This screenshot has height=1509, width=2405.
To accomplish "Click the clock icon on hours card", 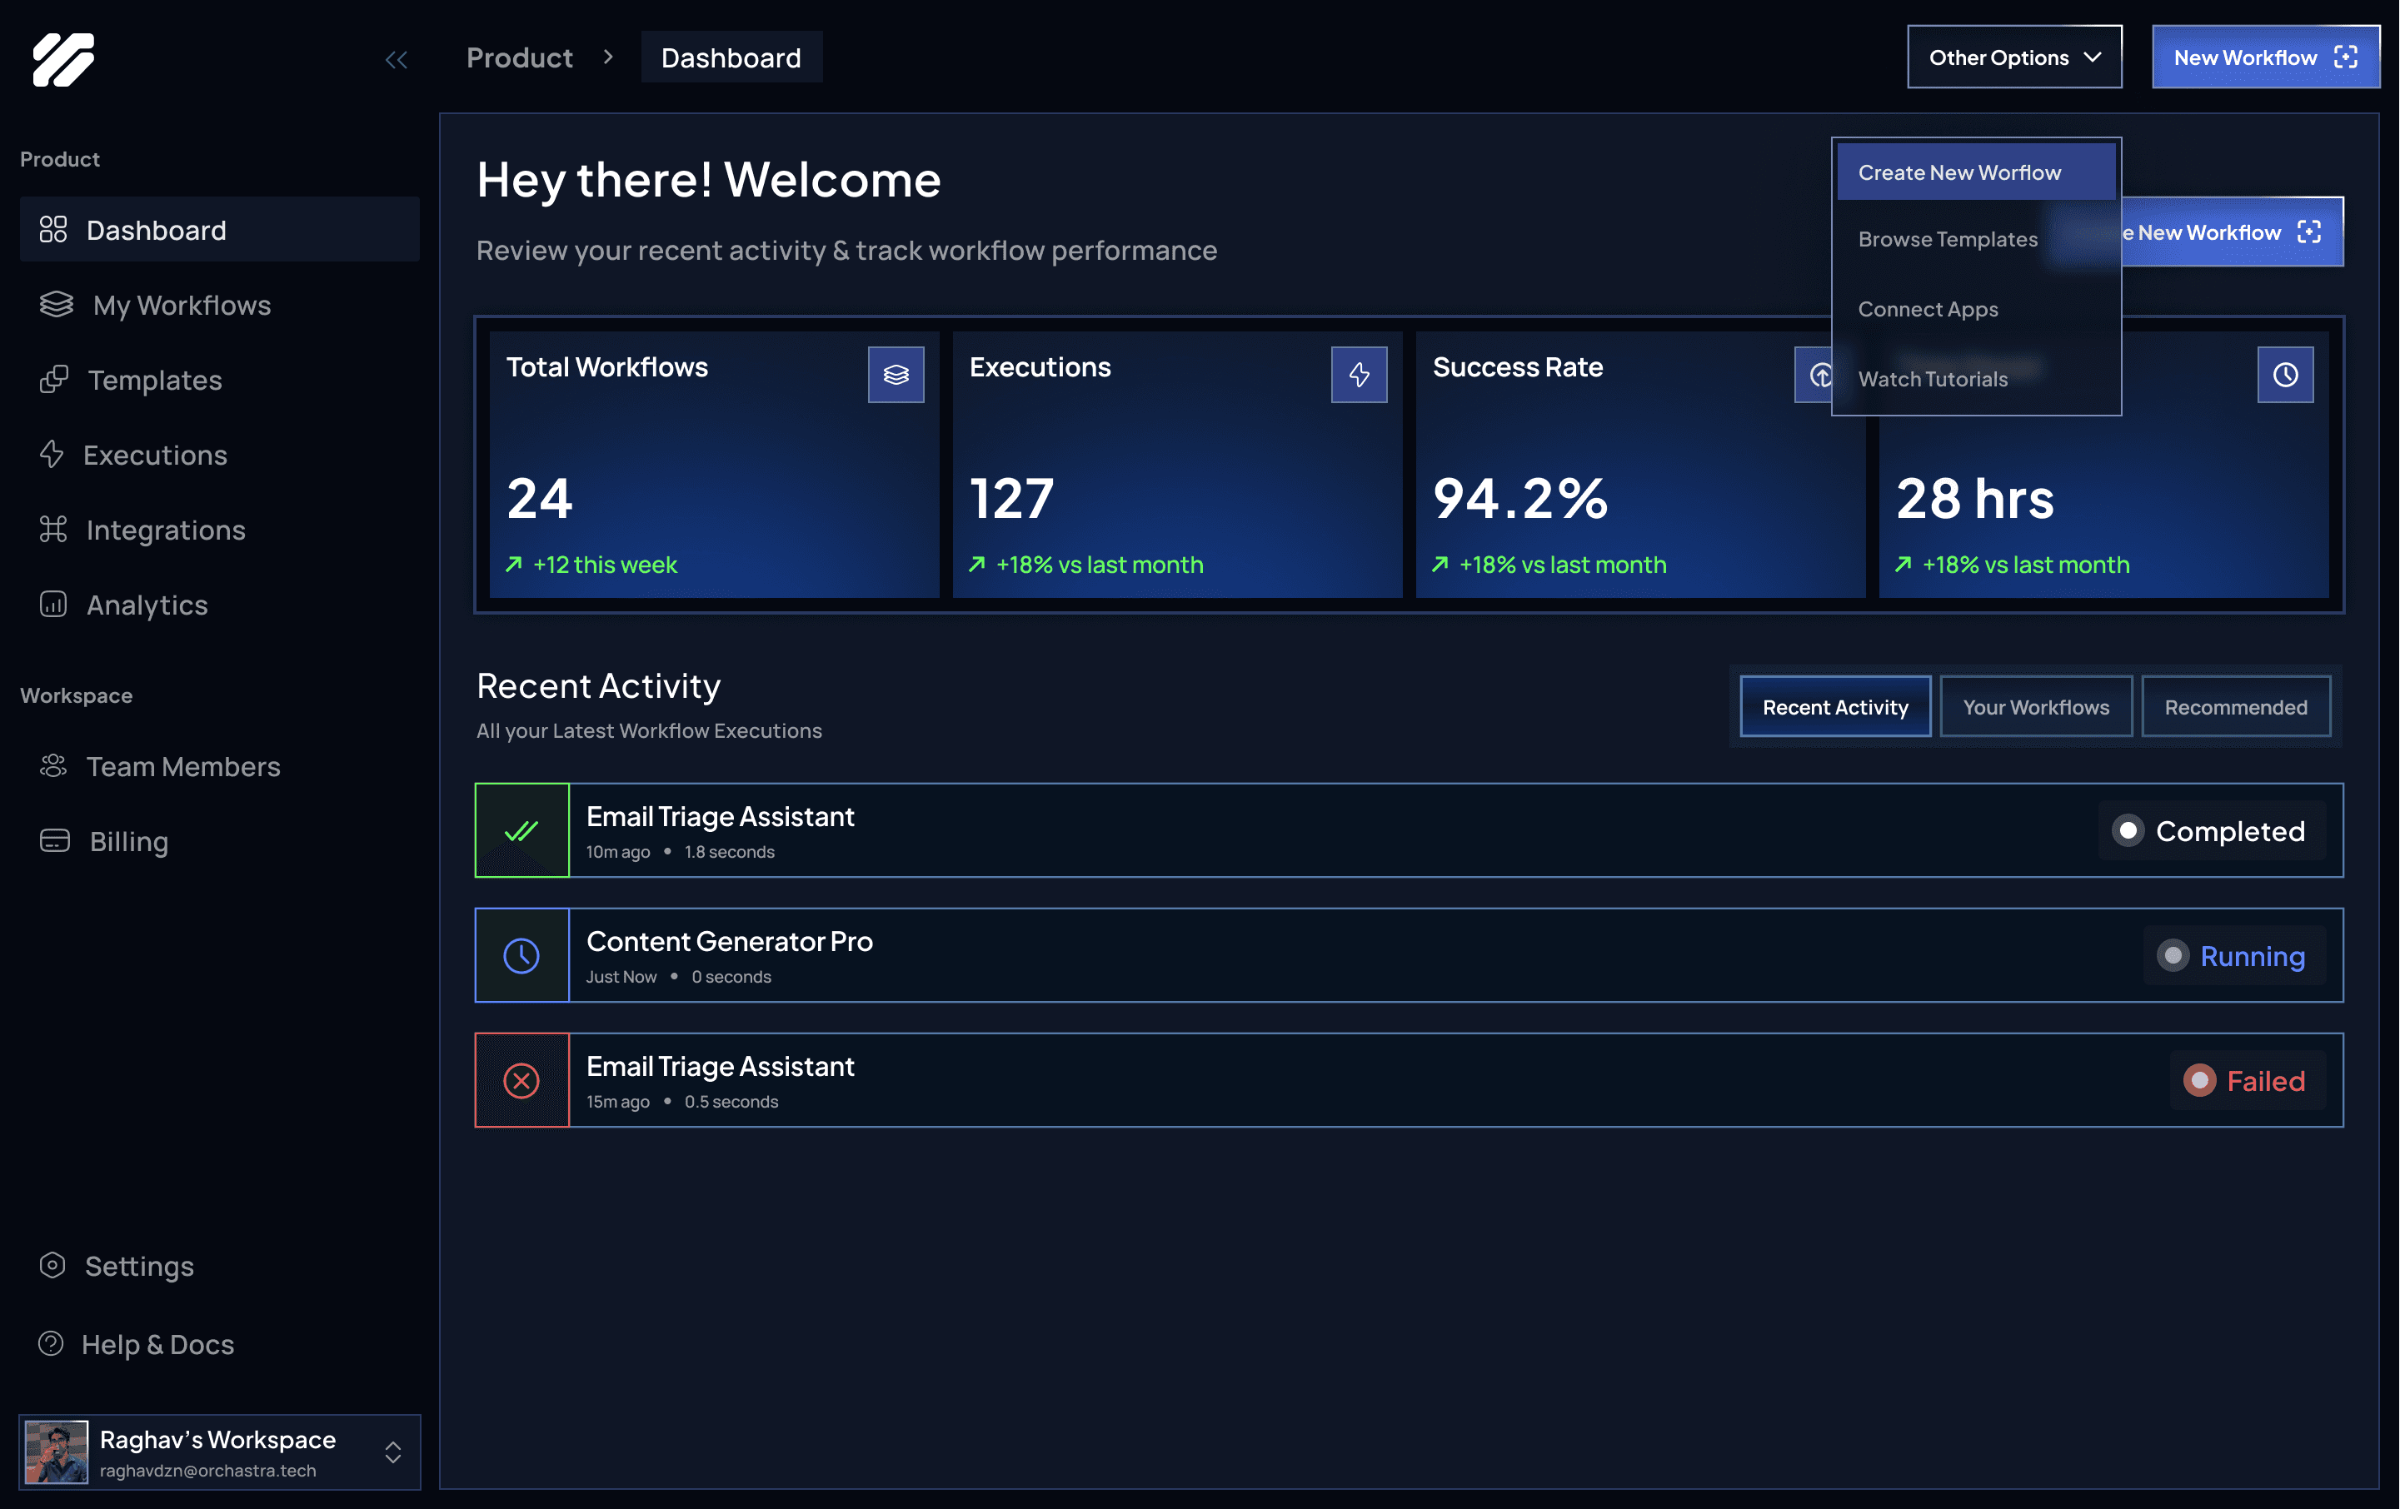I will point(2285,374).
